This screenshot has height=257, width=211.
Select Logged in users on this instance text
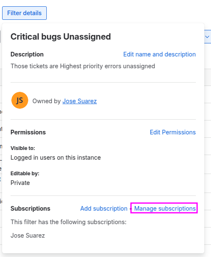pyautogui.click(x=56, y=158)
